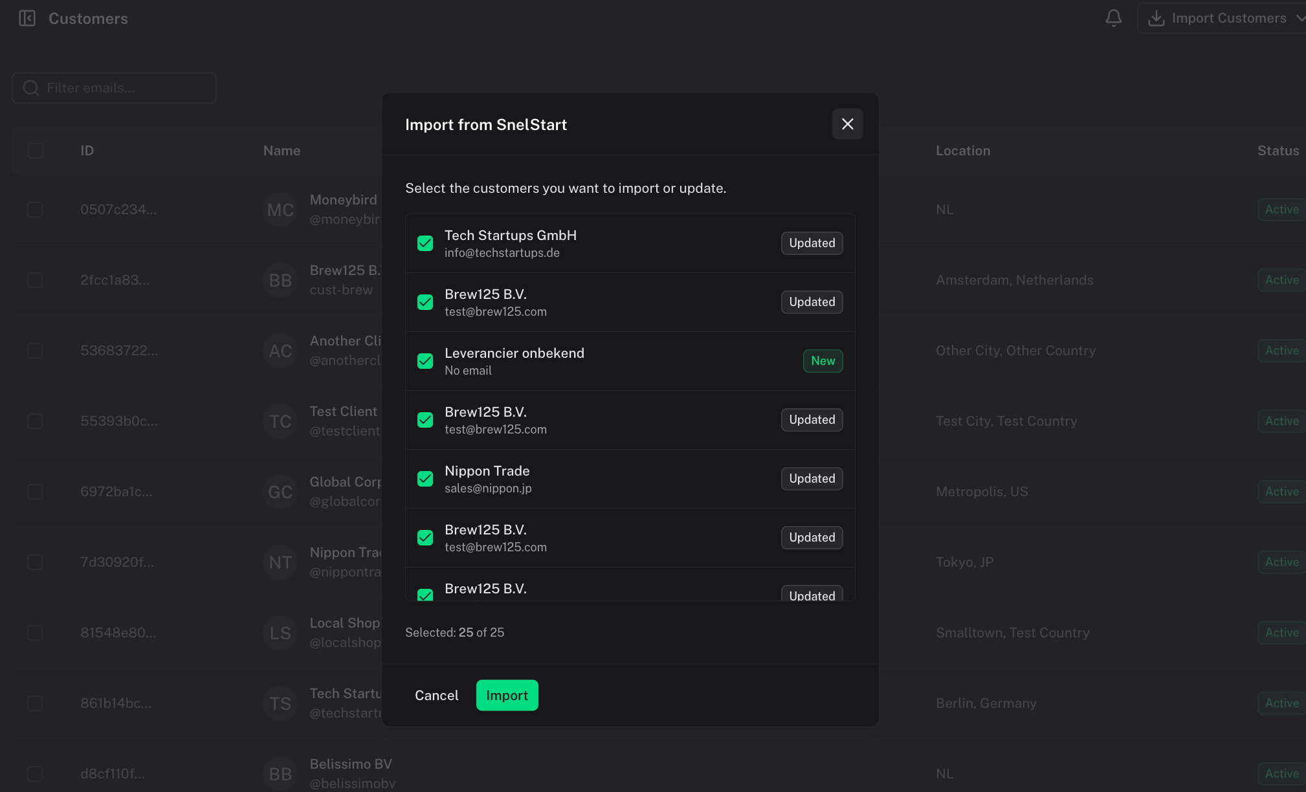Click sales@nippon.jp email text
This screenshot has height=792, width=1306.
coord(488,489)
